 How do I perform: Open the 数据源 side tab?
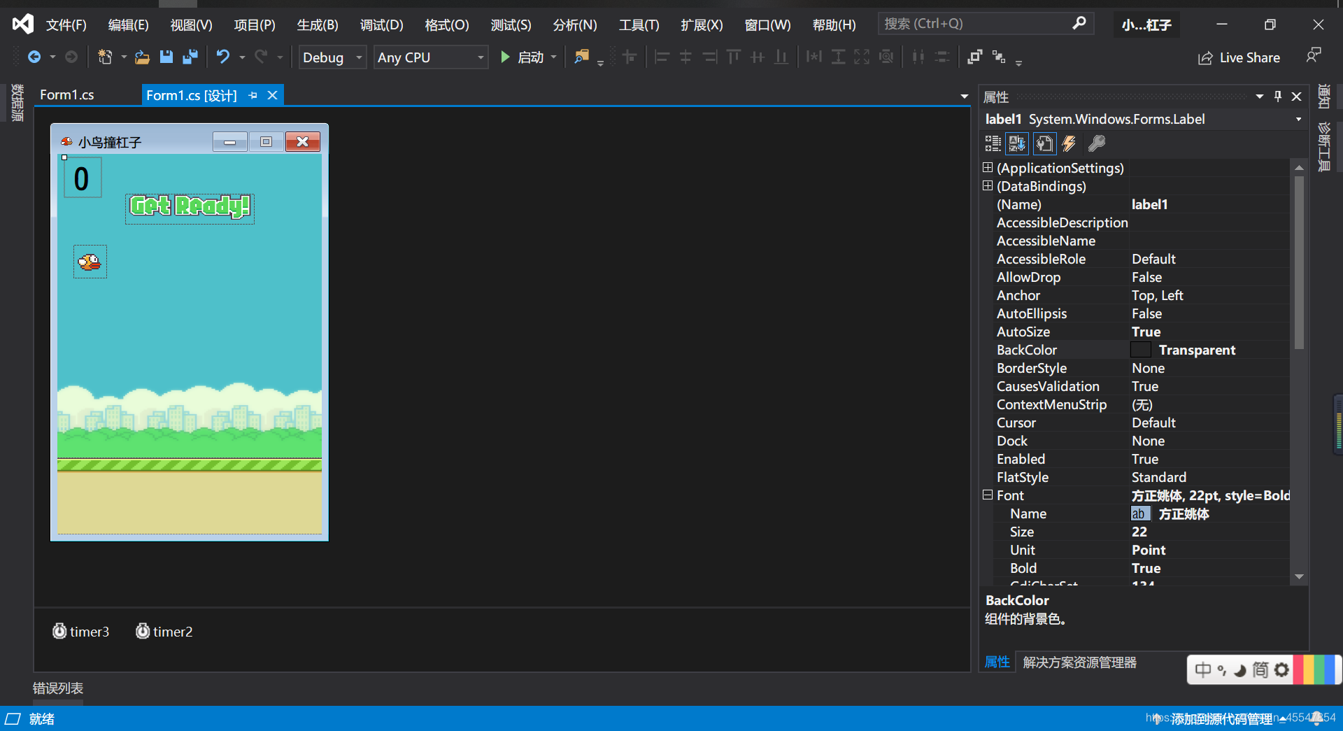17,103
